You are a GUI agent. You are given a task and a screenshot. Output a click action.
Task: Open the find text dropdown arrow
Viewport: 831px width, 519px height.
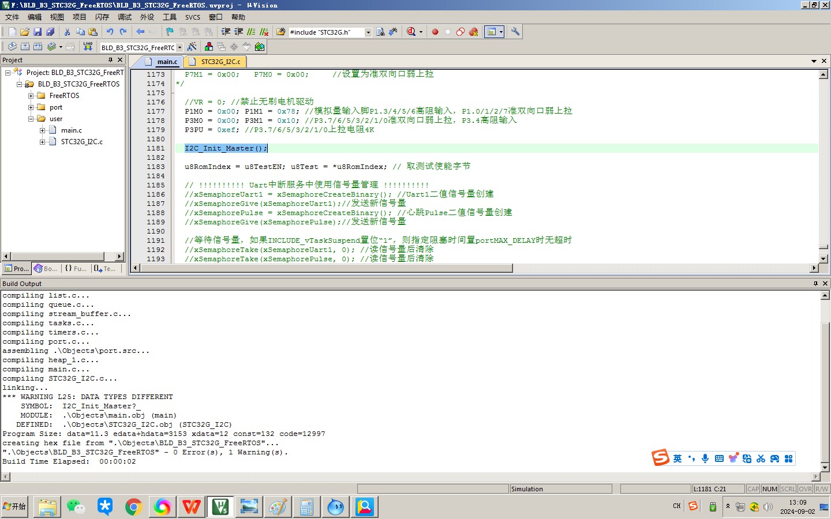coord(368,32)
